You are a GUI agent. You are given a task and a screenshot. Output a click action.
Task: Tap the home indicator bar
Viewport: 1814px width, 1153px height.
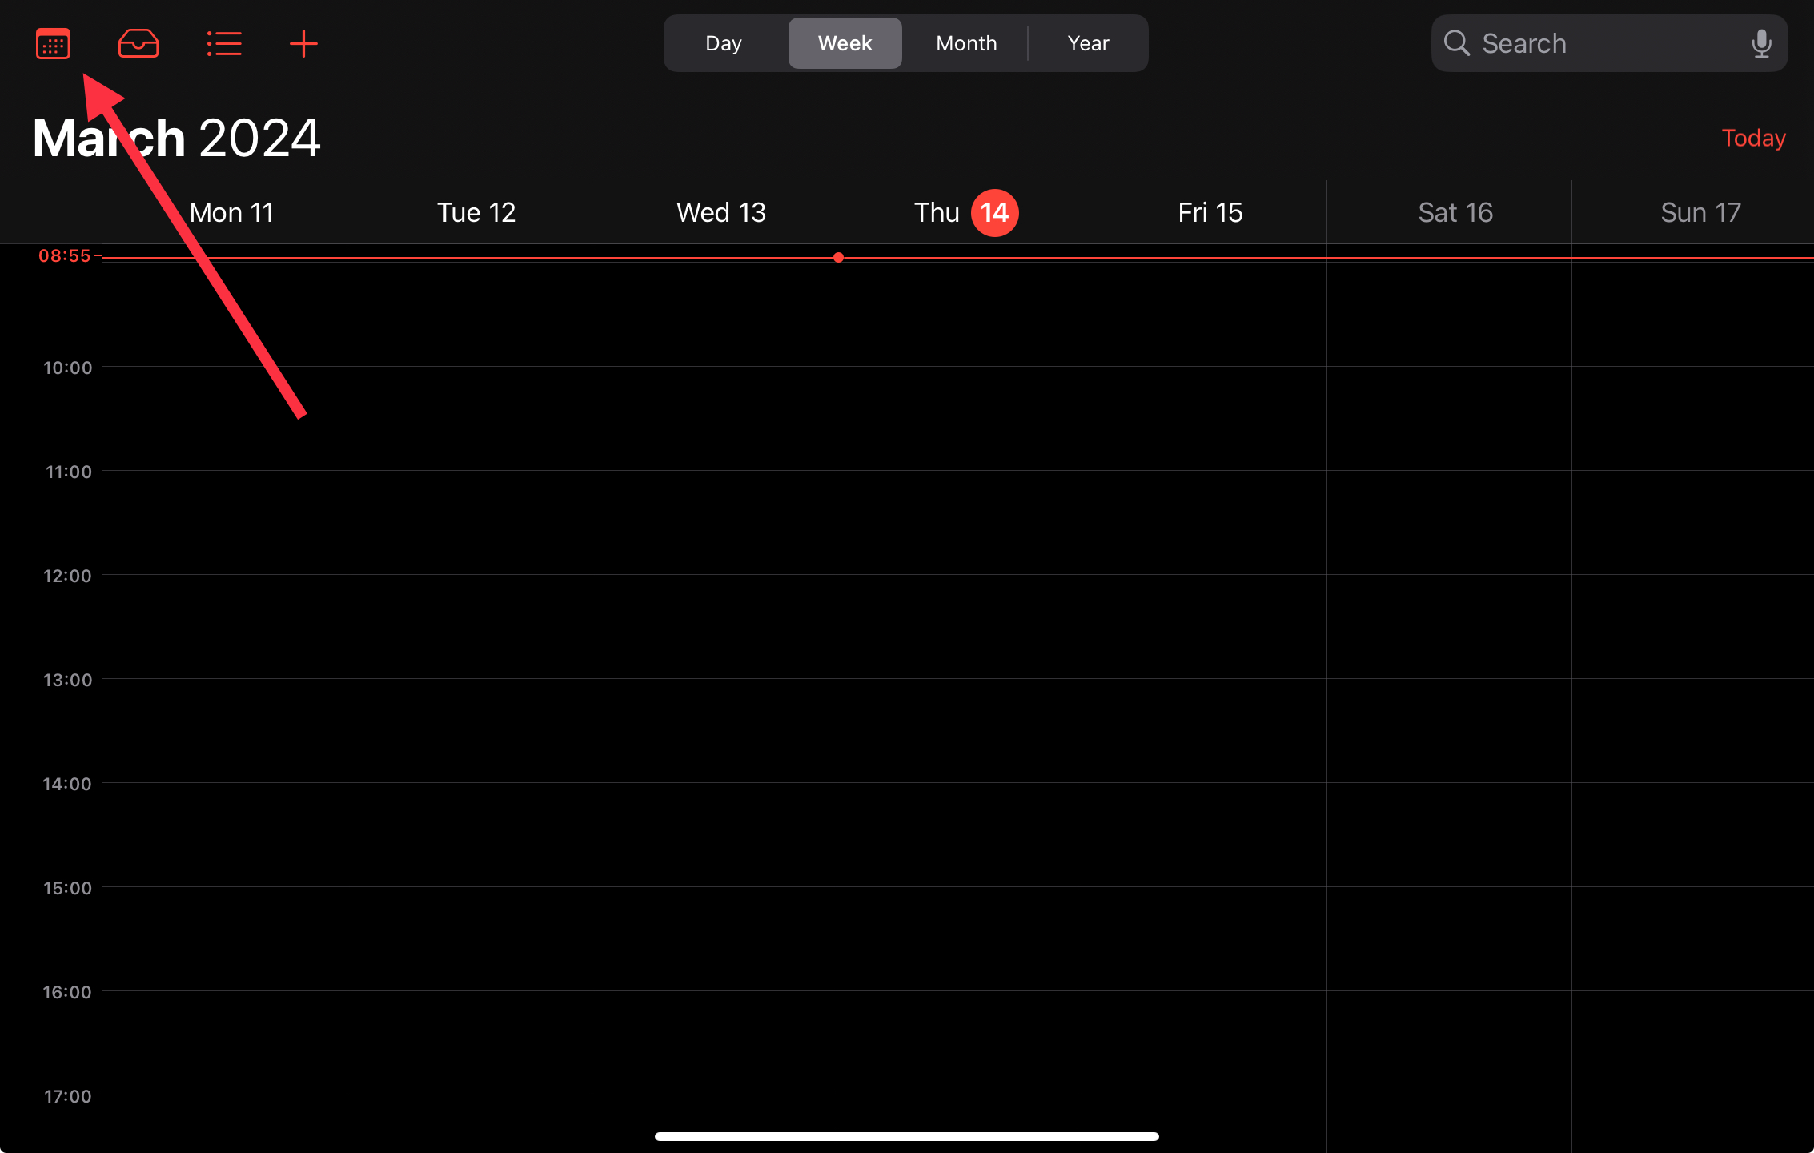click(x=906, y=1136)
